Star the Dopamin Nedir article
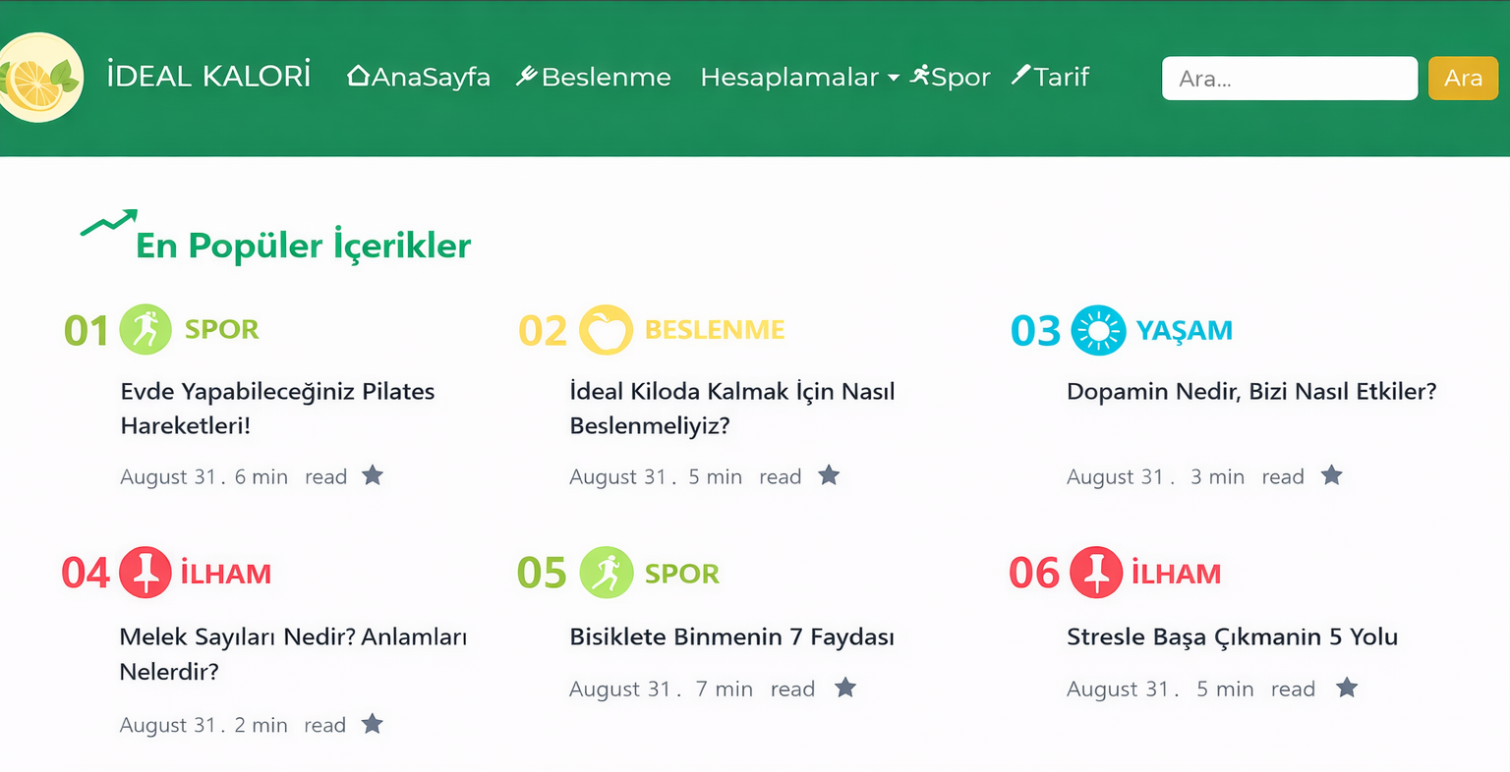 pyautogui.click(x=1332, y=476)
